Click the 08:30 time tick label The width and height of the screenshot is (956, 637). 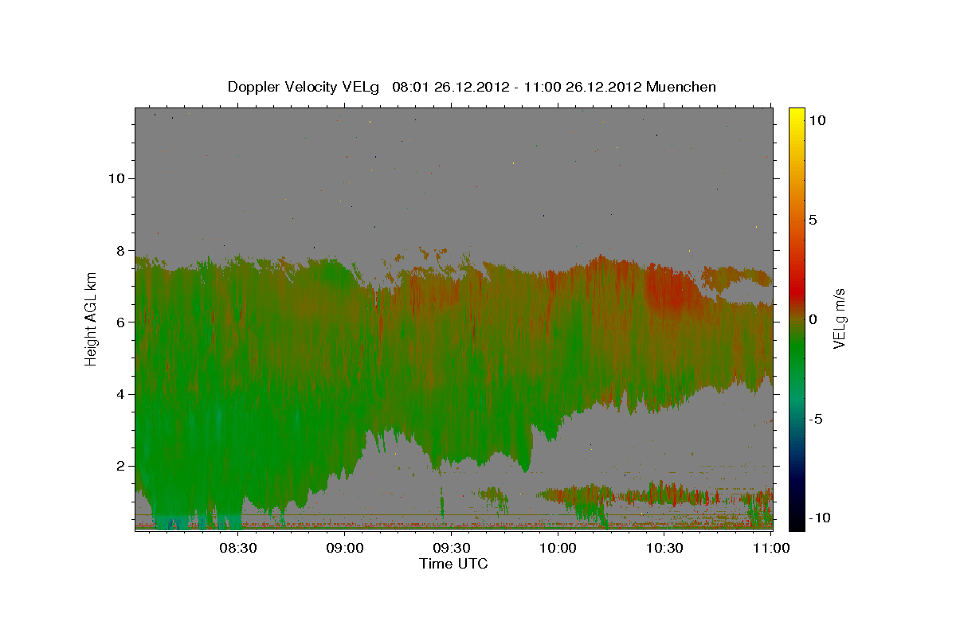pyautogui.click(x=238, y=548)
